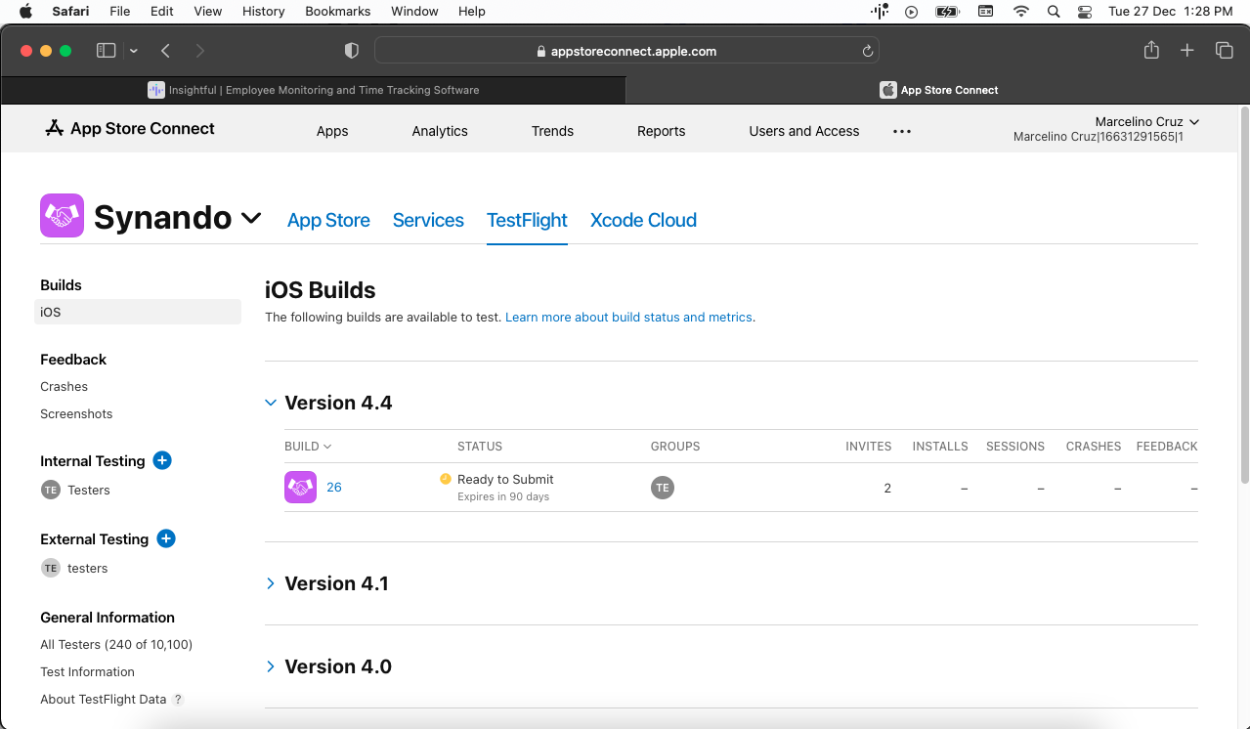This screenshot has width=1250, height=729.
Task: Click the Synando app icon in header
Action: click(x=62, y=216)
